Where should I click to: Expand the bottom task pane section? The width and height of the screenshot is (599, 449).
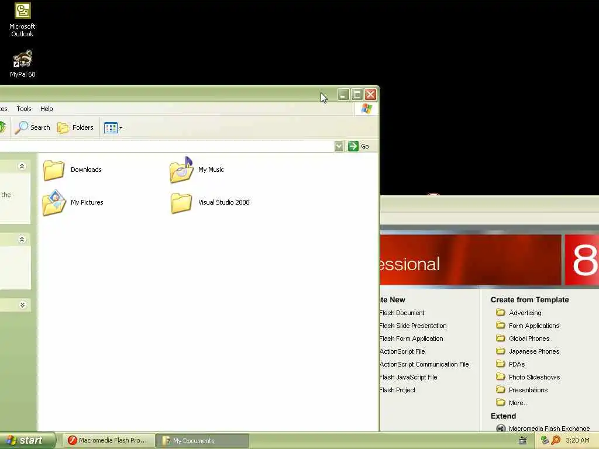[x=22, y=305]
